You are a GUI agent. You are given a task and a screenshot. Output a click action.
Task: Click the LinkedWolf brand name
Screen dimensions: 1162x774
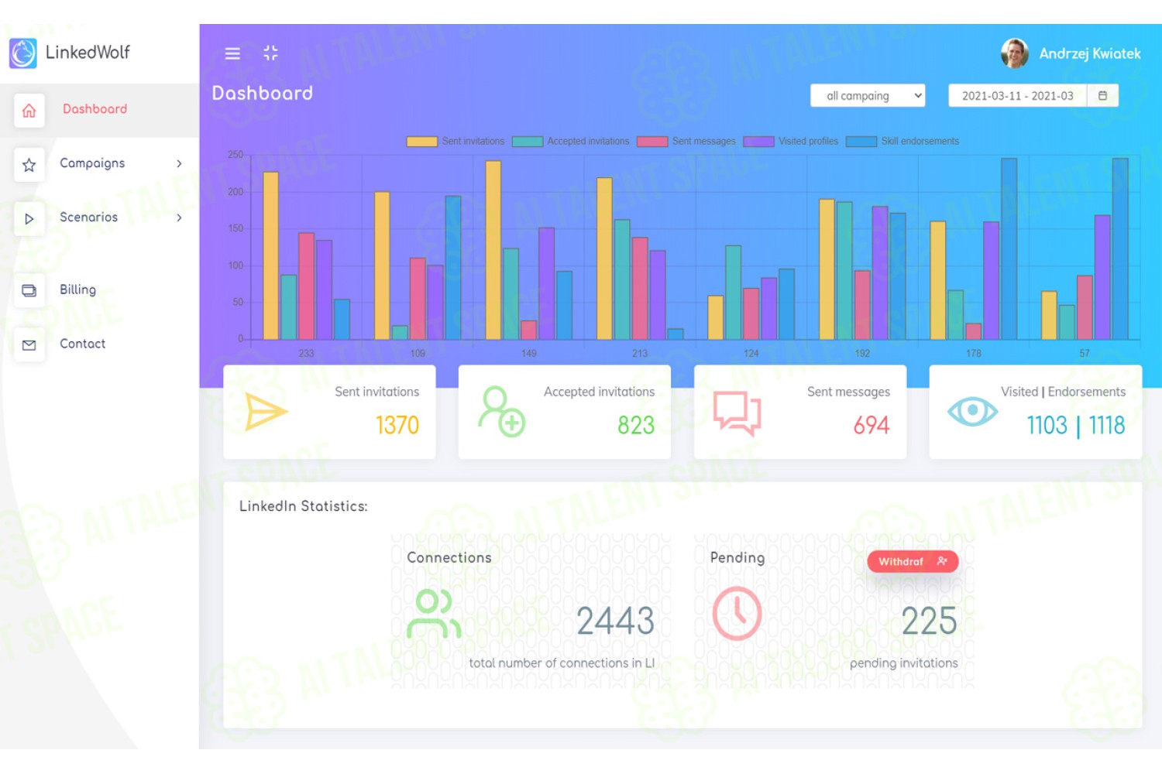[88, 53]
